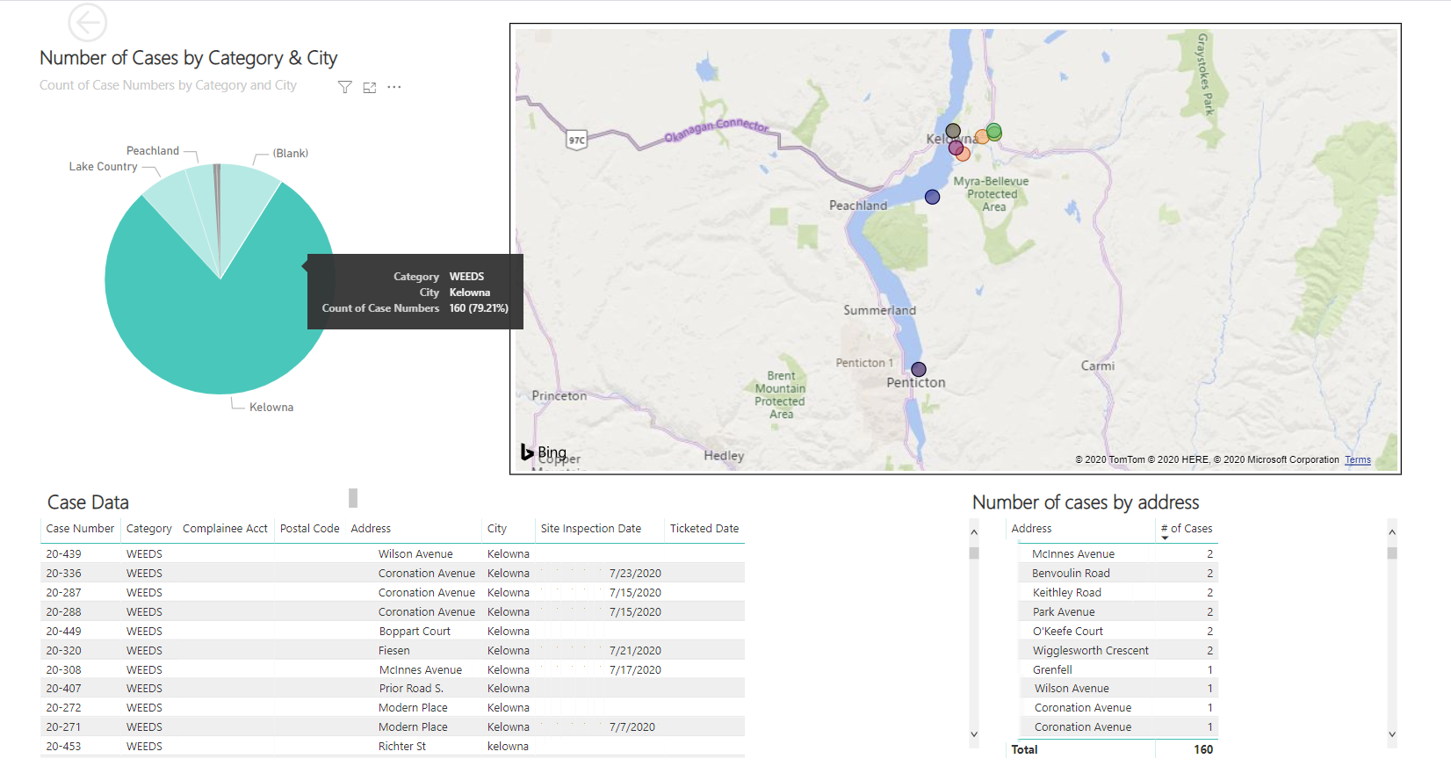
Task: Select the green map marker east of Kelowna
Action: tap(994, 132)
